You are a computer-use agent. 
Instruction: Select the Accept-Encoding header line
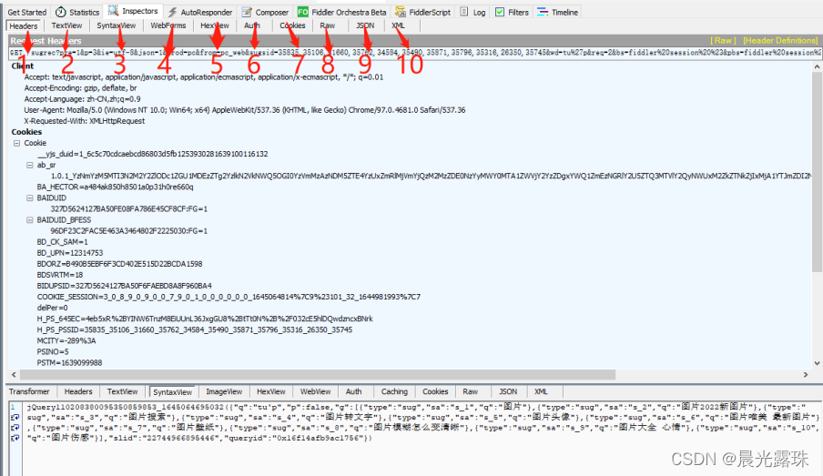coord(80,88)
